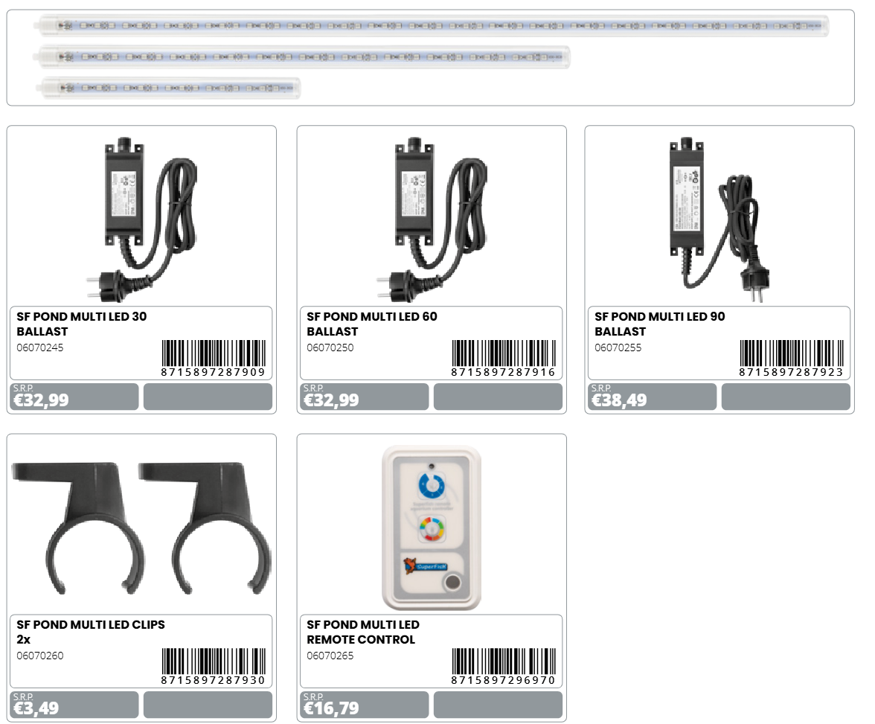Screen dimensions: 875x724
Task: Click the barcode graphic of LED 30 ballast
Action: (x=214, y=353)
